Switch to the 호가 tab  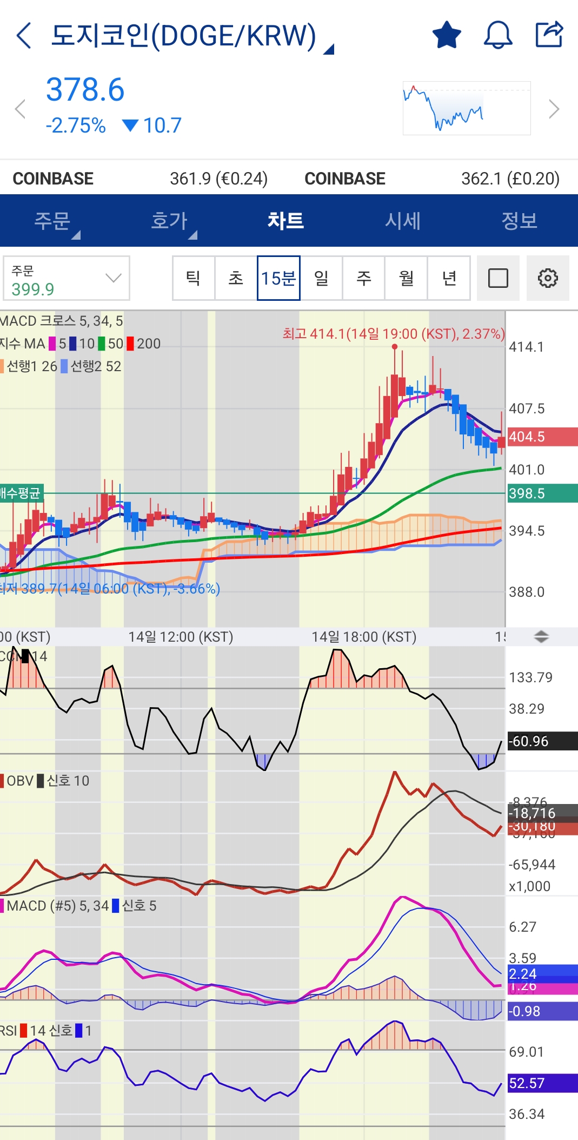coord(169,221)
